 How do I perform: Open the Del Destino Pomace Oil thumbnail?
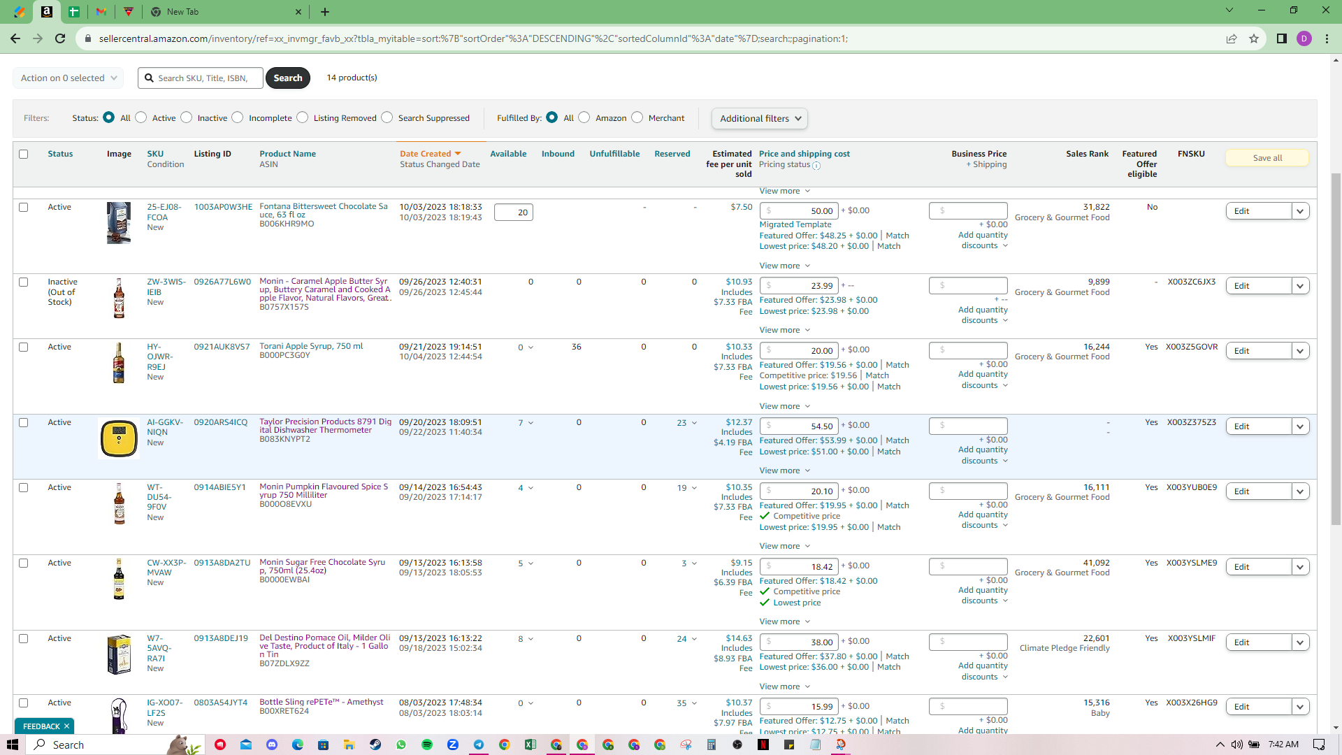tap(119, 654)
